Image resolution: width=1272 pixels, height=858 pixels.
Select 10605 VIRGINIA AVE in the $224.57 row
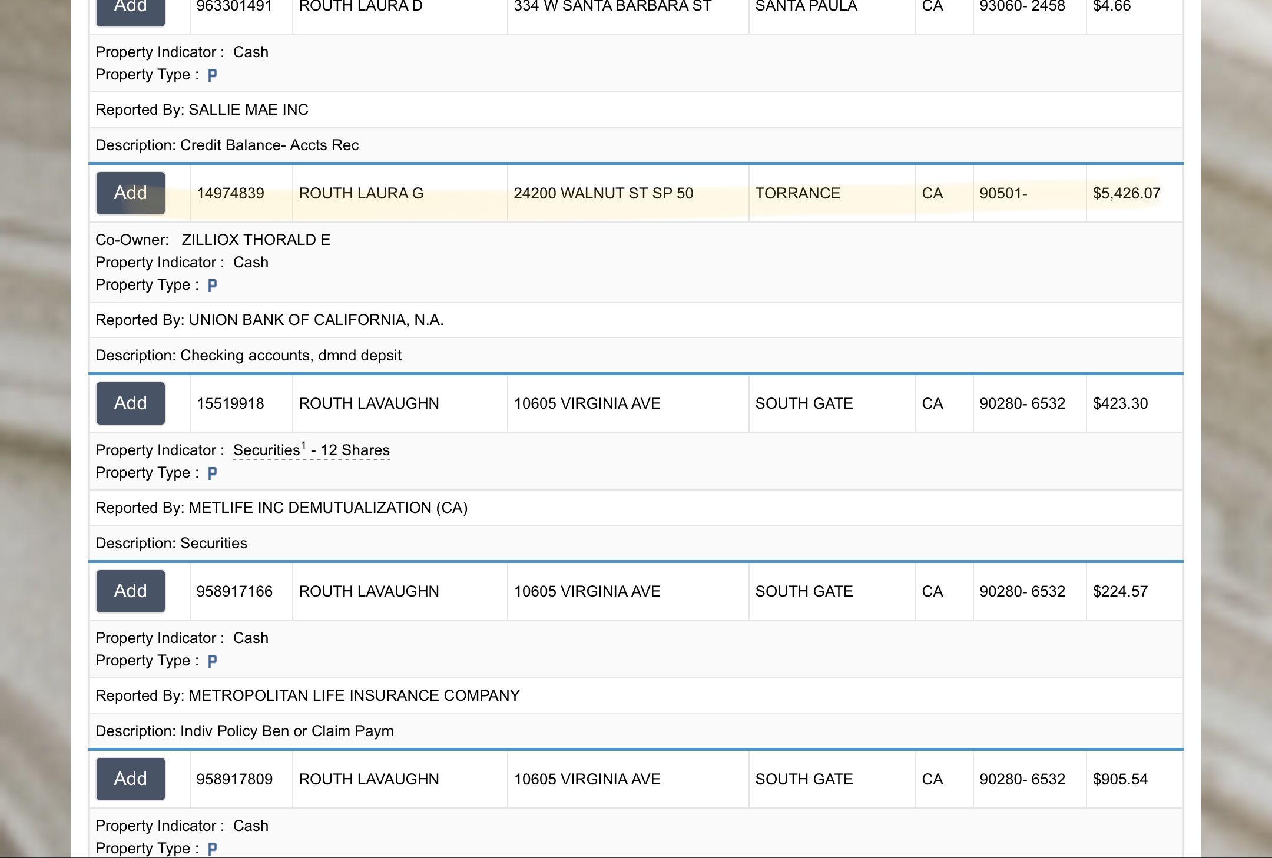[x=587, y=591]
